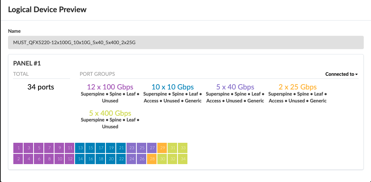The image size is (371, 182).
Task: Click purple port 5
Action: click(39, 148)
